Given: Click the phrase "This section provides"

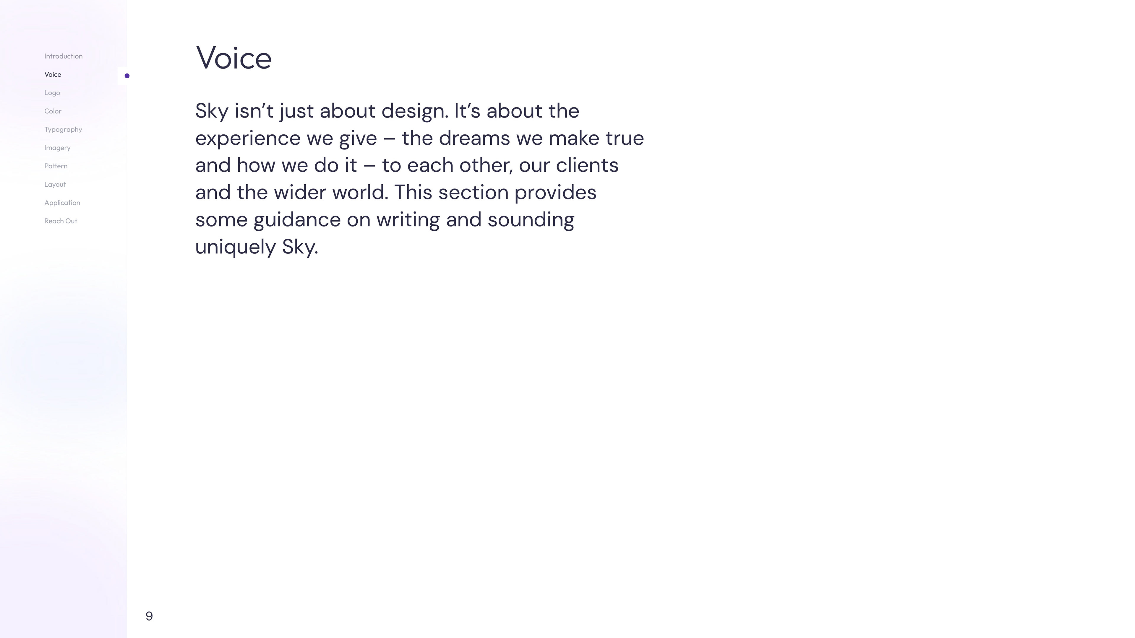Looking at the screenshot, I should click(495, 192).
